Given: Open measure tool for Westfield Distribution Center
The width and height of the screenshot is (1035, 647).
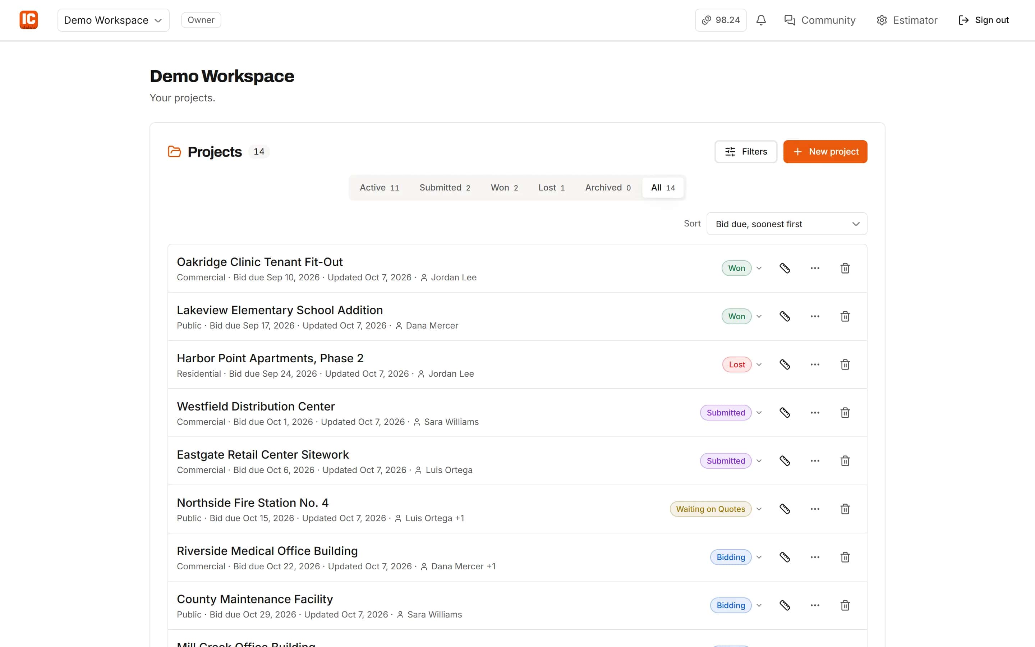Looking at the screenshot, I should pos(785,413).
